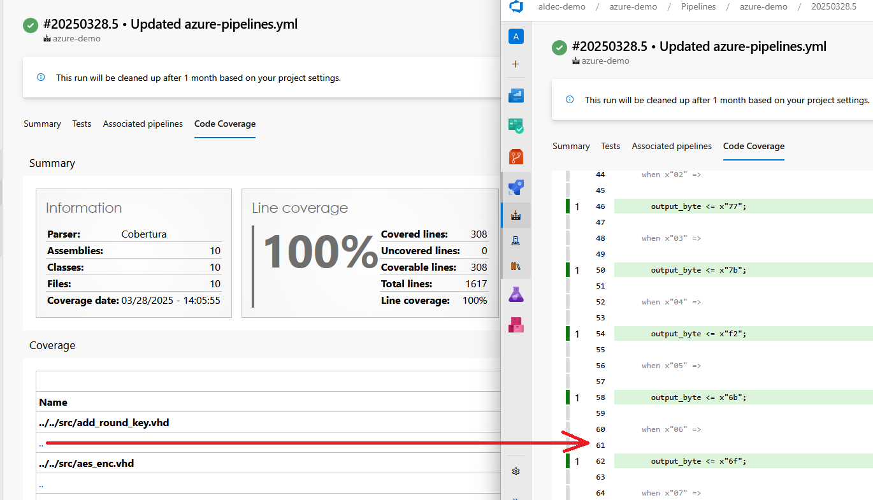Open the Repos icon in sidebar

point(516,156)
